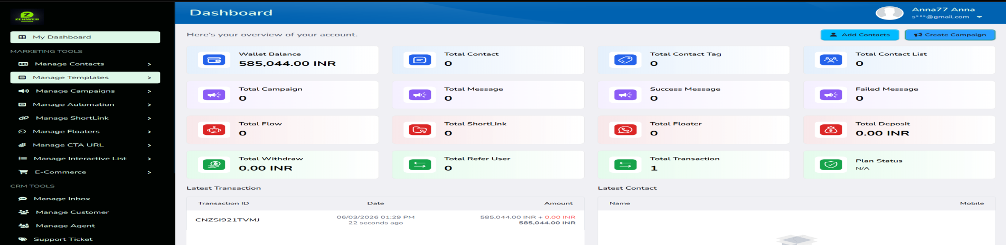Click the Wallet Balance card icon
The image size is (1006, 245).
214,60
